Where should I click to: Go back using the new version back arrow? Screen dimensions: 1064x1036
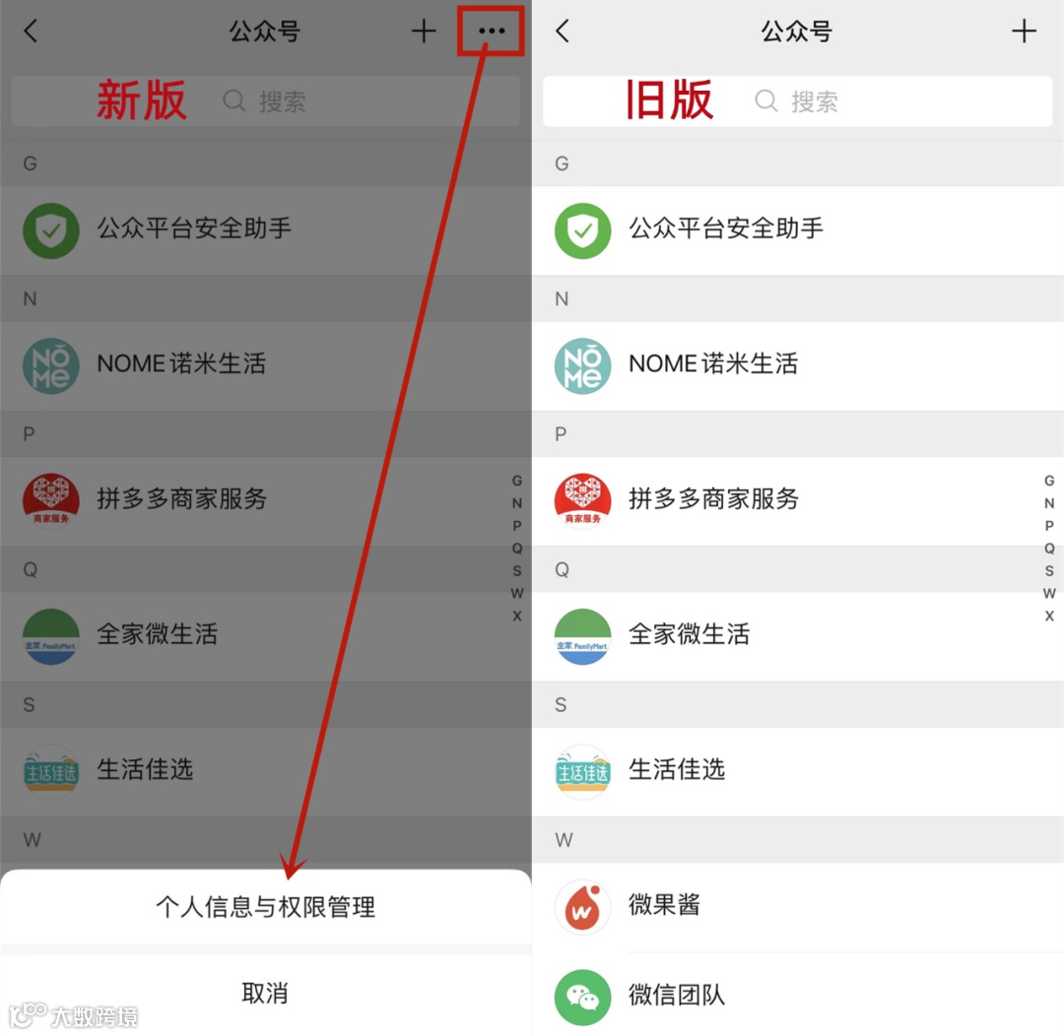(x=31, y=32)
